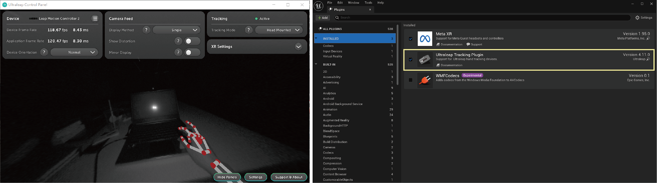Click the Support & About button
Viewport: 657px width, 183px height.
[x=289, y=177]
